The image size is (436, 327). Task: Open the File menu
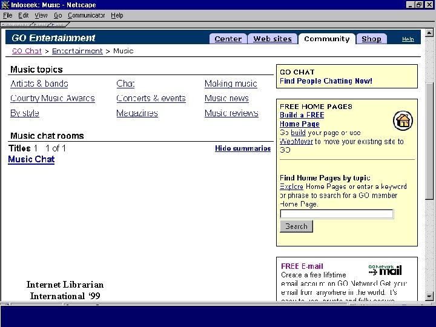(x=7, y=15)
